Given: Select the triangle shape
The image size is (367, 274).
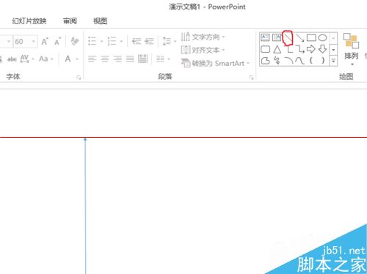Looking at the screenshot, I should pyautogui.click(x=277, y=49).
